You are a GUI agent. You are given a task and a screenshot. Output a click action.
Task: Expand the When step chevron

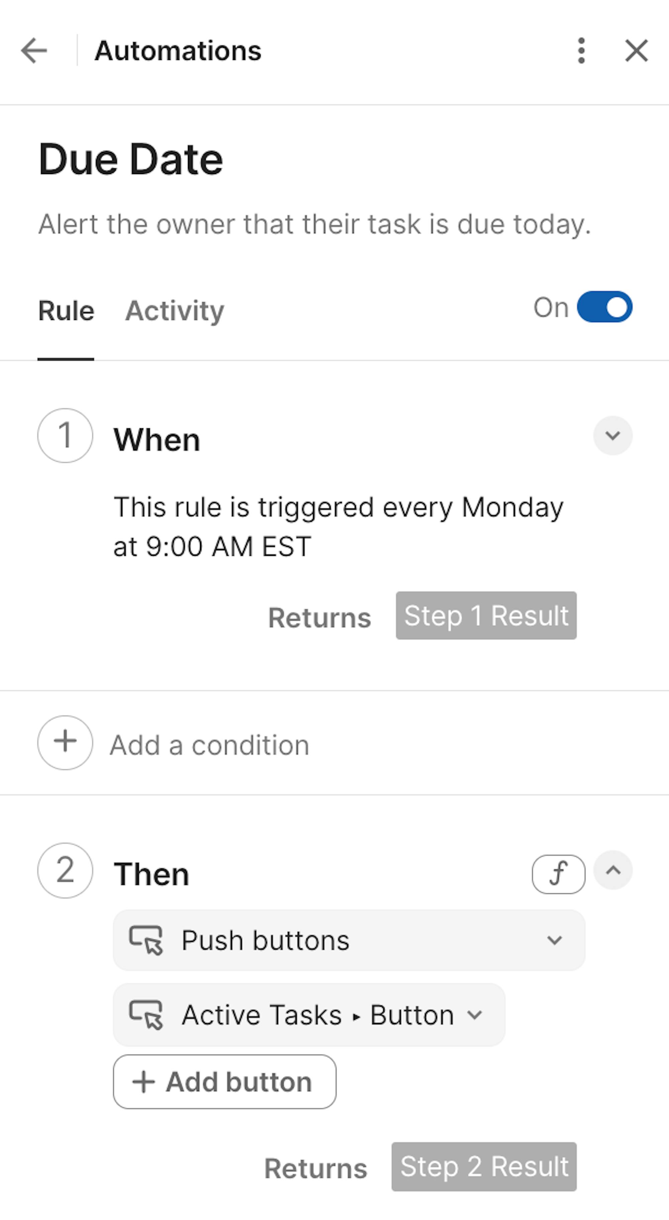613,435
